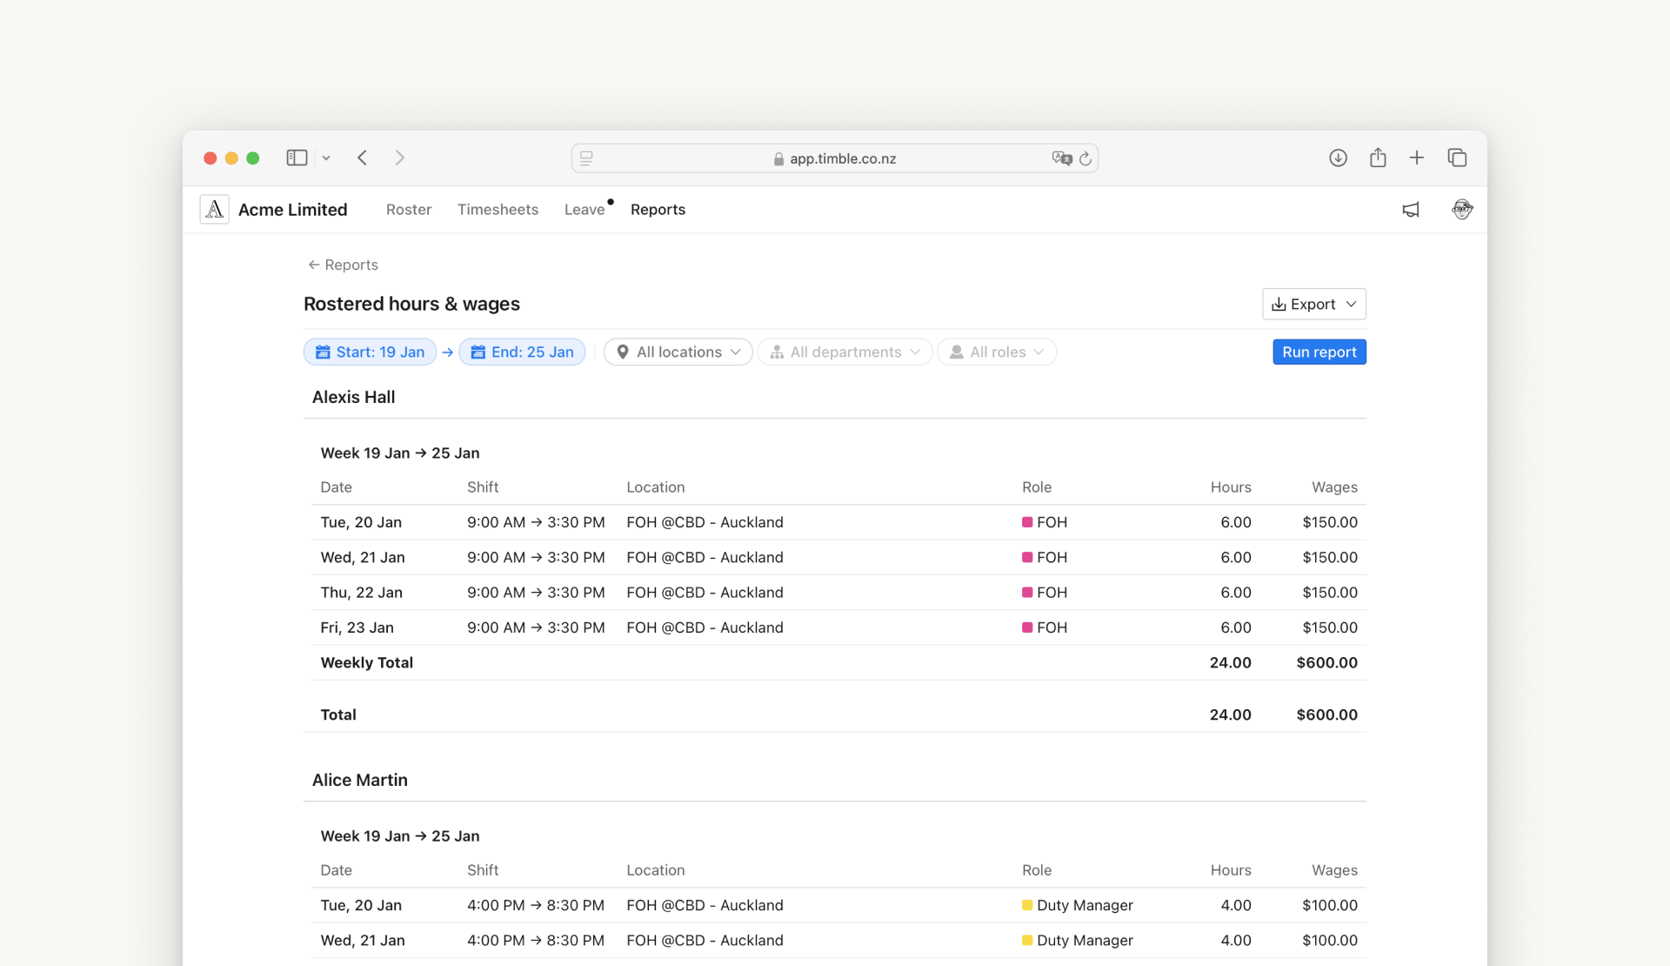Expand the Export dropdown

[1313, 304]
